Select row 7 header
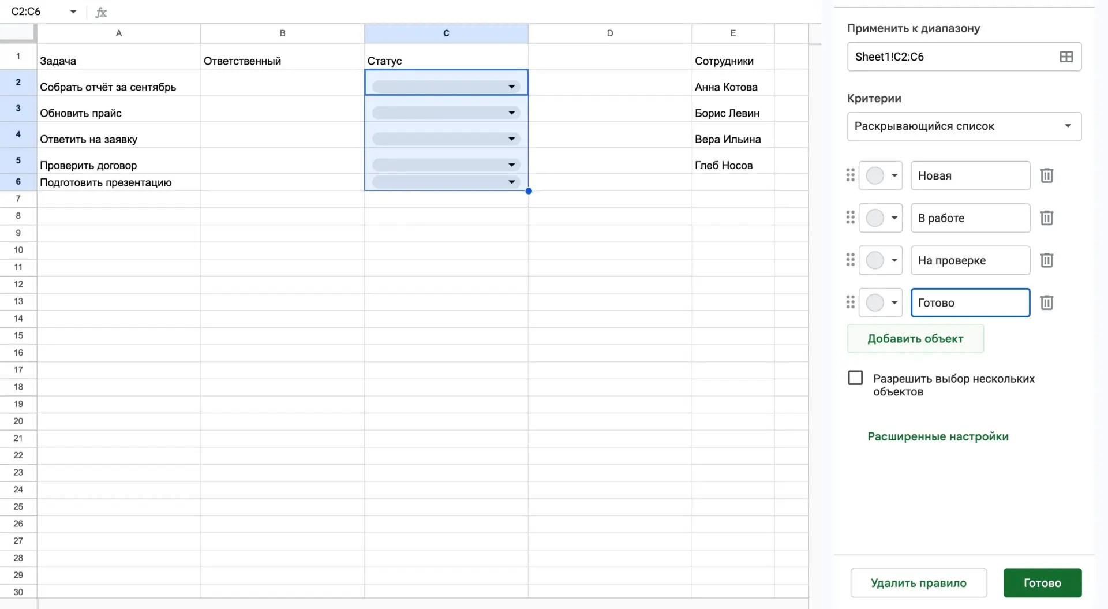This screenshot has height=609, width=1108. coord(18,199)
